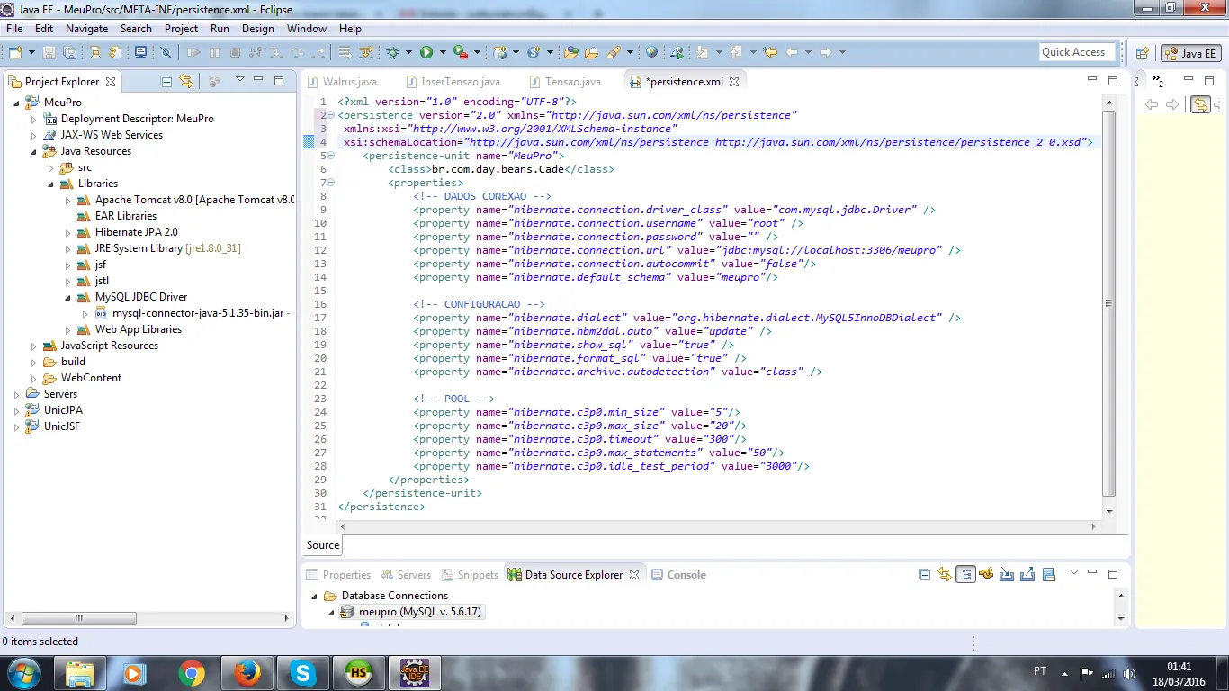
Task: Open the Run button dropdown arrow
Action: pyautogui.click(x=443, y=53)
